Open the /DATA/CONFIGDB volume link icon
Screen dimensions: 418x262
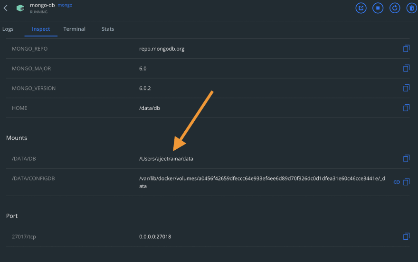[x=397, y=182]
